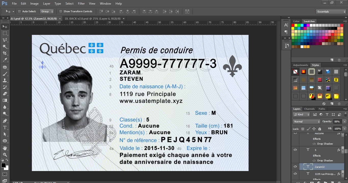Open the Image menu
Screen dimensions: 348x183
[34, 4]
